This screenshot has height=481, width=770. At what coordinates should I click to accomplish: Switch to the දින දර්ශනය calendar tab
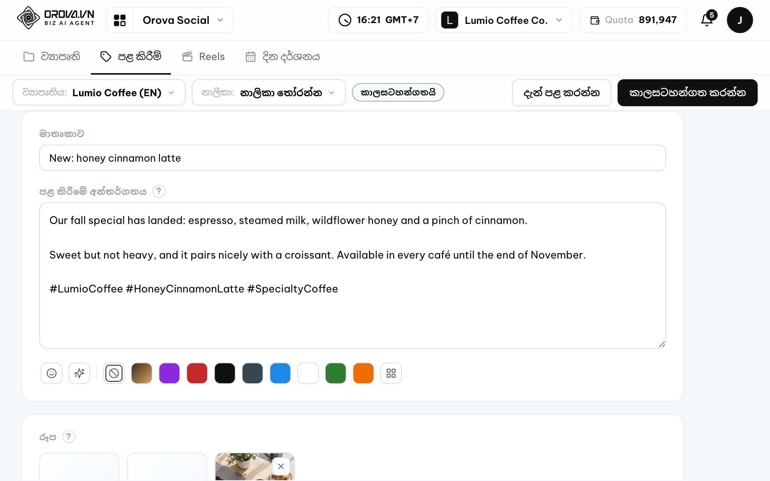click(x=283, y=57)
